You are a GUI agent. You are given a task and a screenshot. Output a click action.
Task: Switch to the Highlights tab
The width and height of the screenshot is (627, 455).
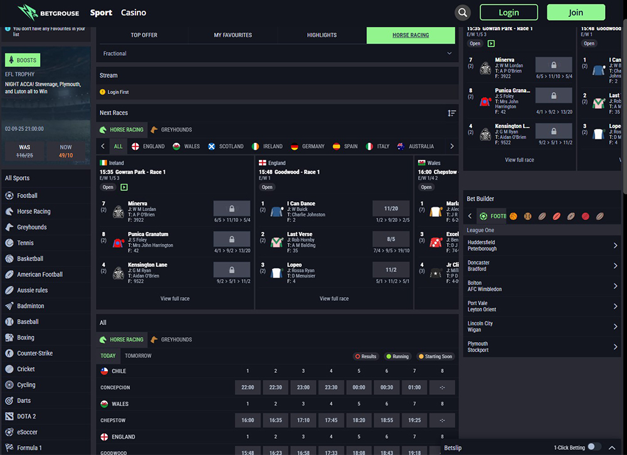tap(322, 35)
